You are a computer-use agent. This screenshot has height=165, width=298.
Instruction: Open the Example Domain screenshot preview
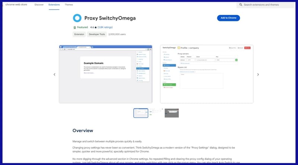(x=106, y=74)
